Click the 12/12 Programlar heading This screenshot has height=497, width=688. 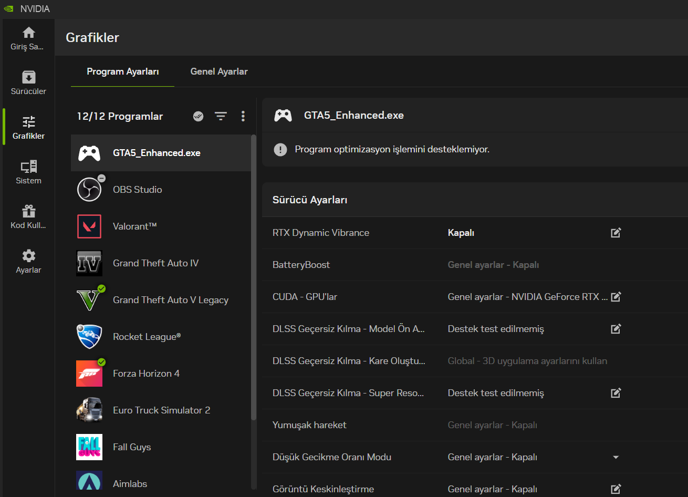click(120, 117)
